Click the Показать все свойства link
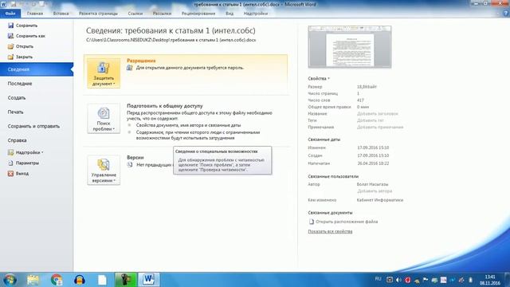Screen dimensions: 510x287 click(330, 231)
